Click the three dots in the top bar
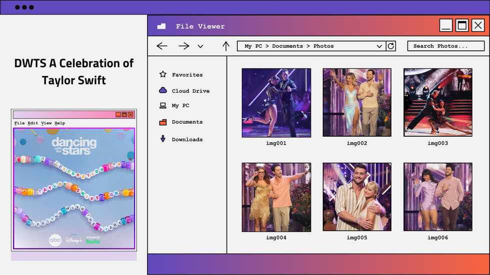This screenshot has height=275, width=490. click(x=25, y=7)
